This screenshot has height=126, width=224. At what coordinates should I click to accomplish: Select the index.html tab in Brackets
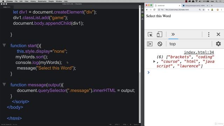[7, 7]
